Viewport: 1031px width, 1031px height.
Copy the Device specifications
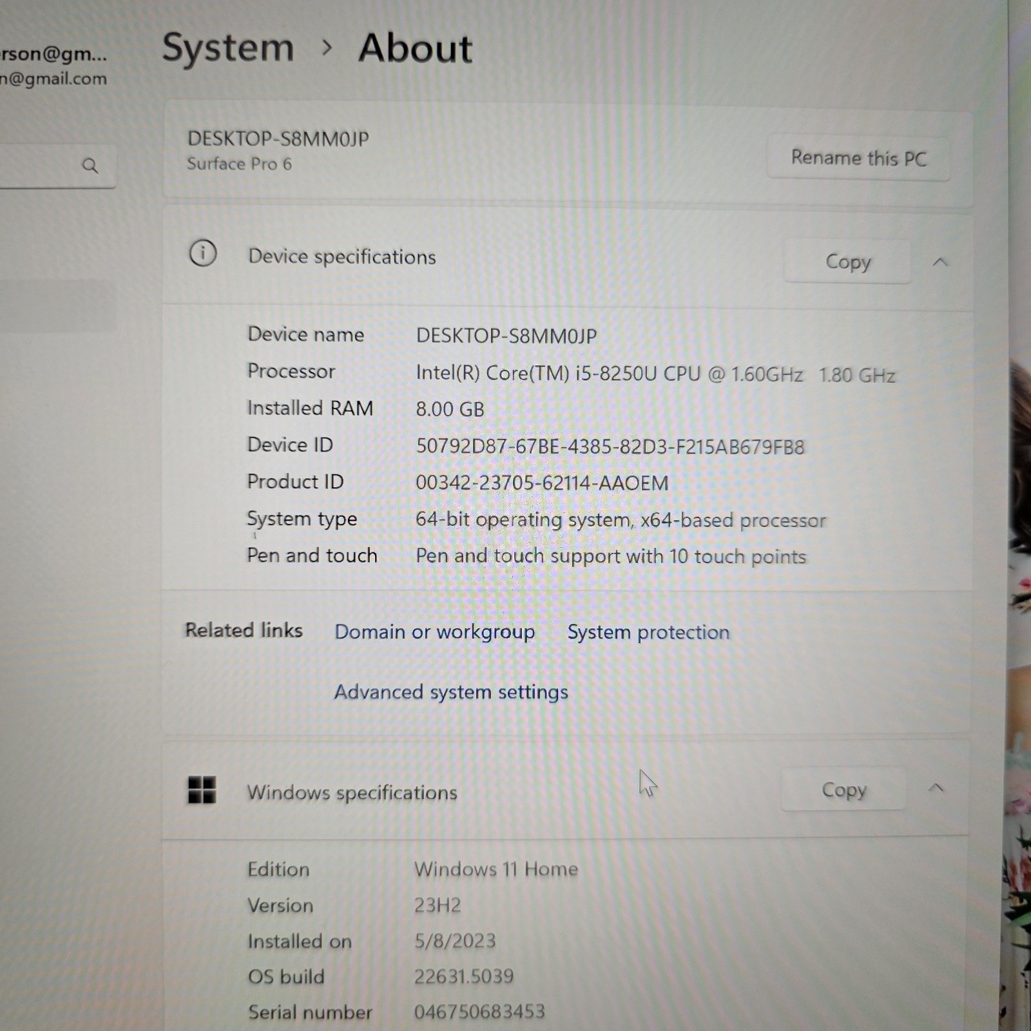(847, 262)
